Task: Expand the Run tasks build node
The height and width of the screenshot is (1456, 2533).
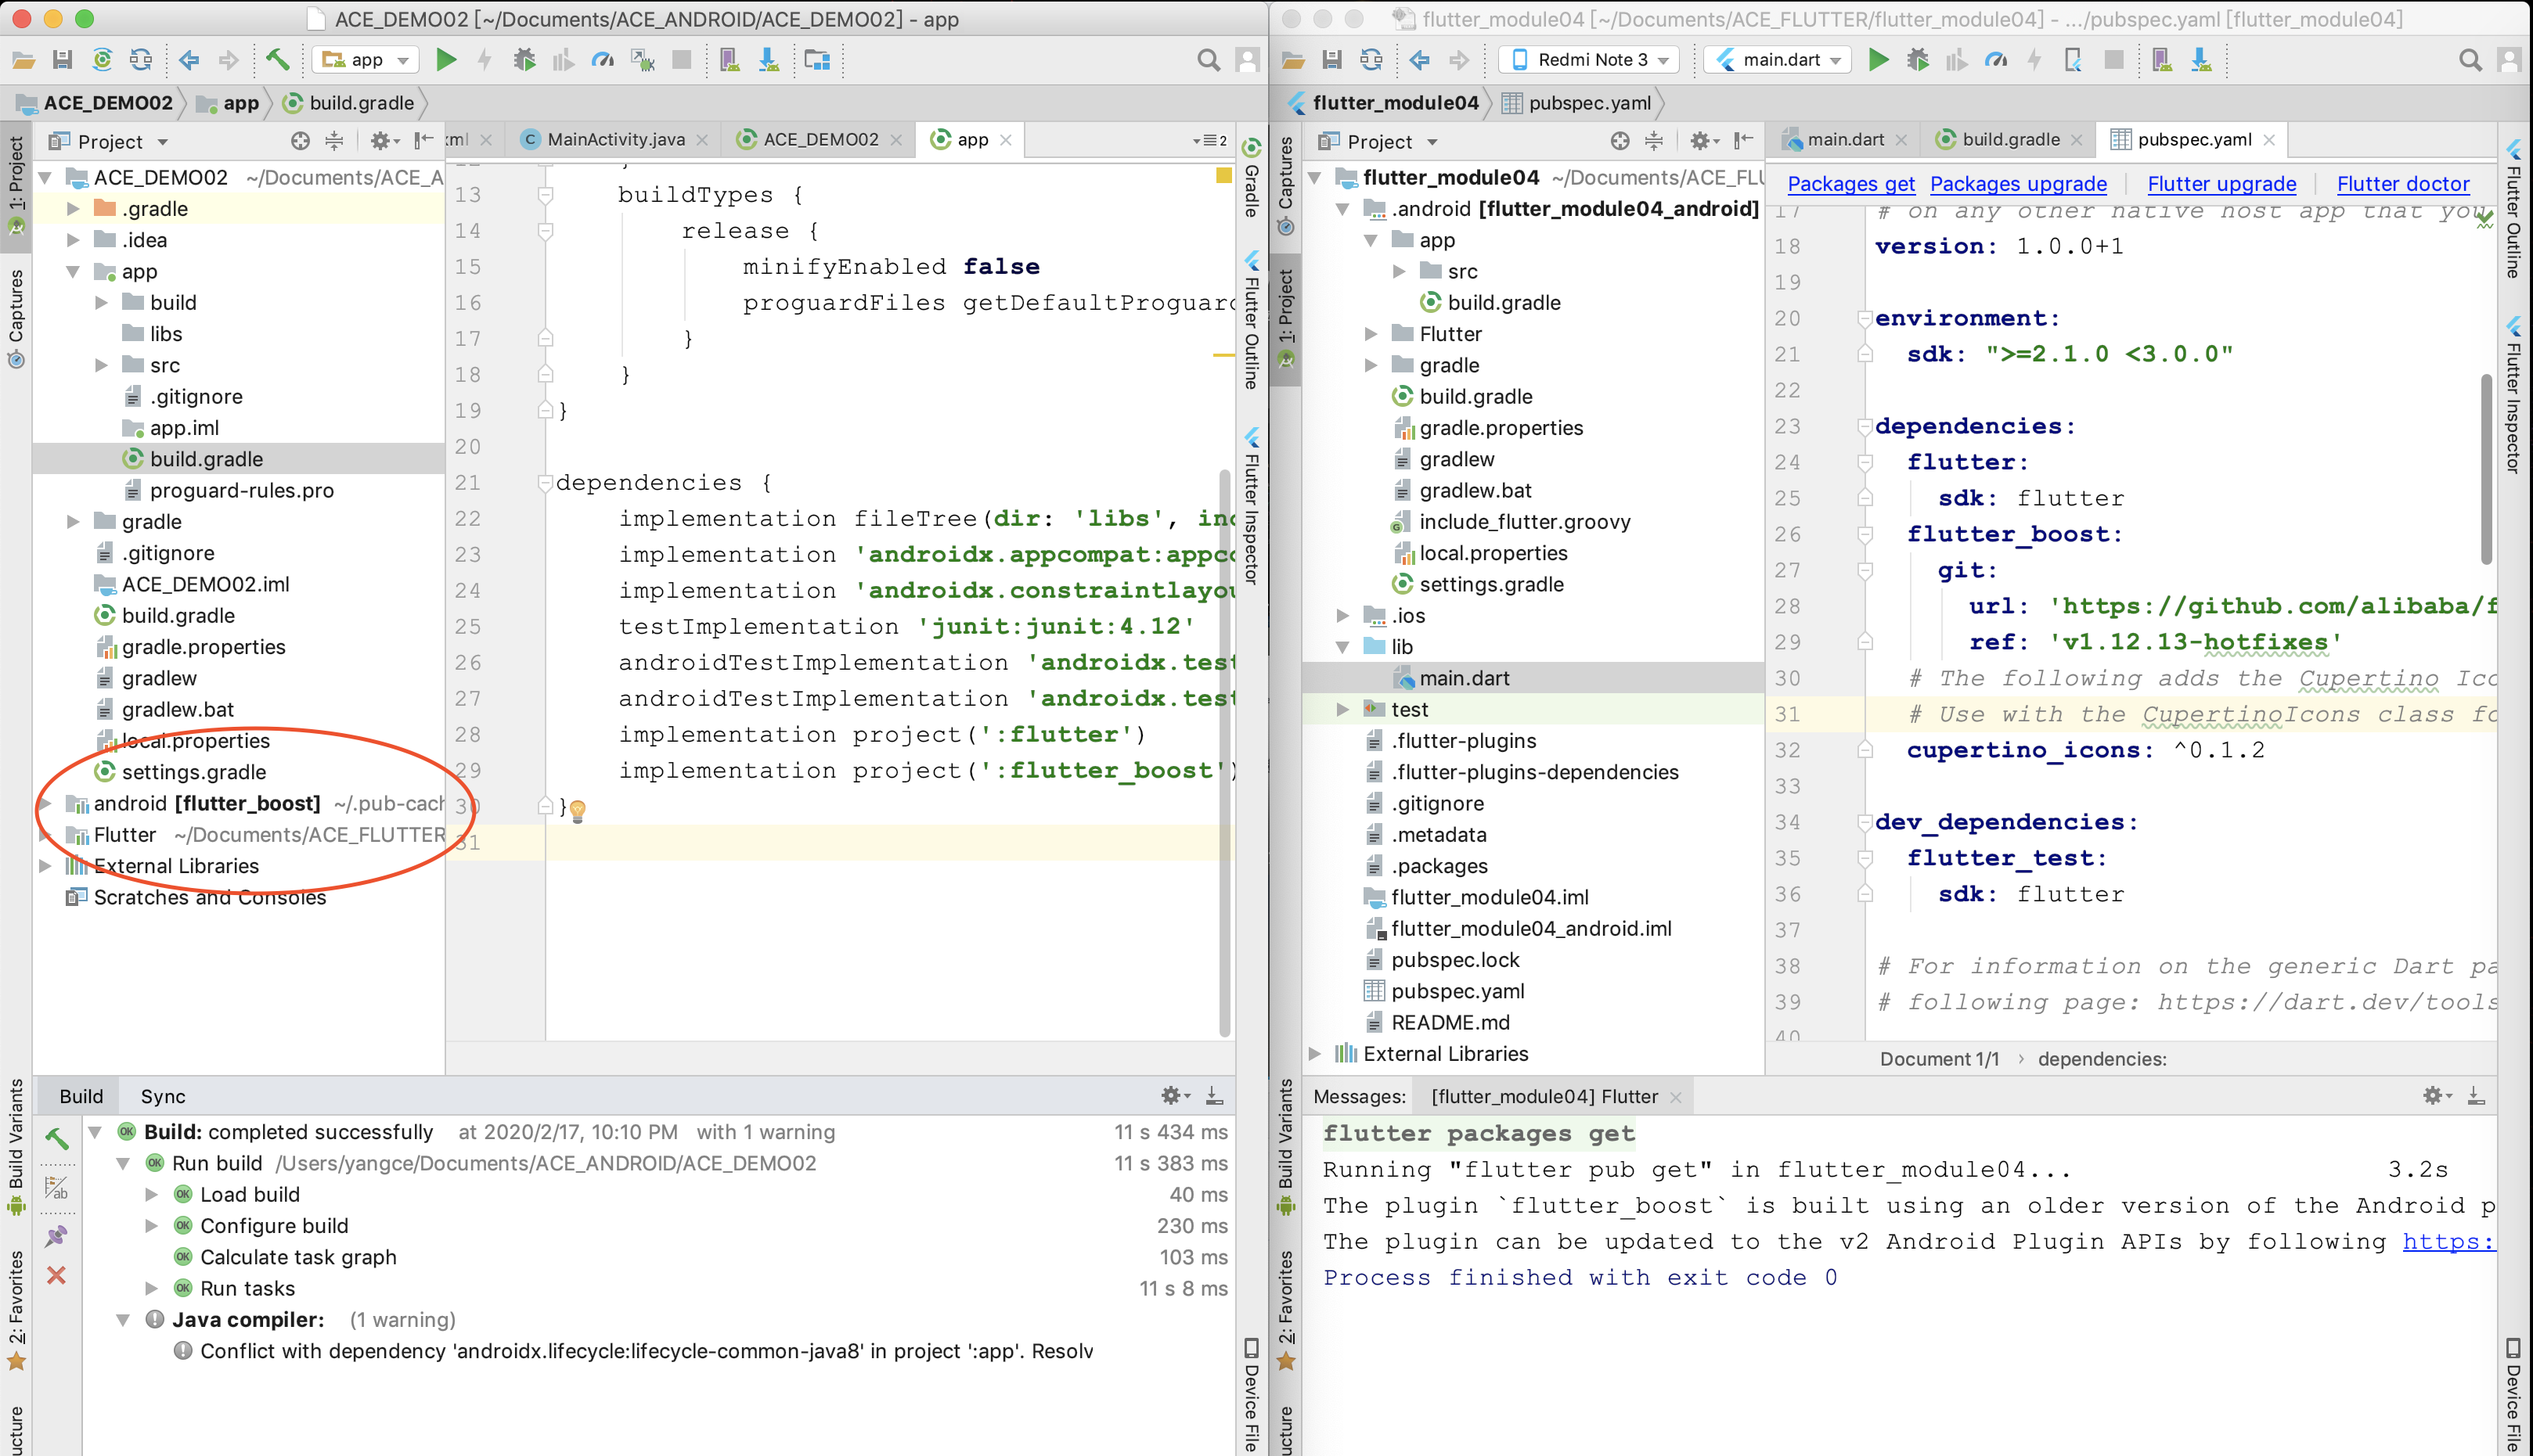Action: pos(151,1288)
